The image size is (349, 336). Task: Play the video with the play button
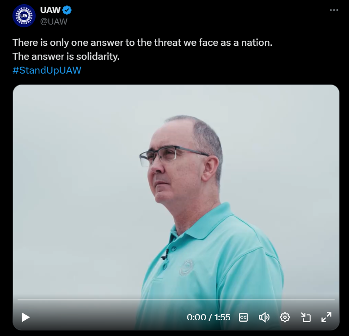(25, 317)
